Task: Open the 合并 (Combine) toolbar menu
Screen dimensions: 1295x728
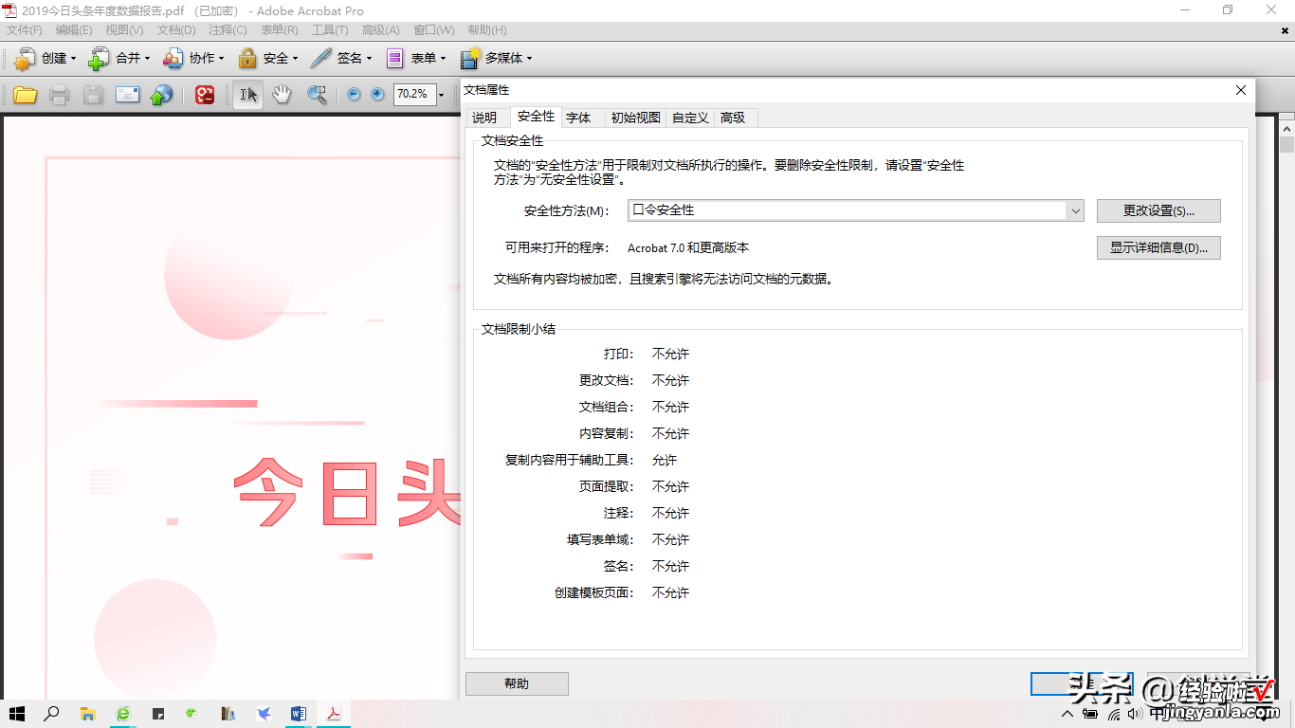Action: [x=119, y=58]
